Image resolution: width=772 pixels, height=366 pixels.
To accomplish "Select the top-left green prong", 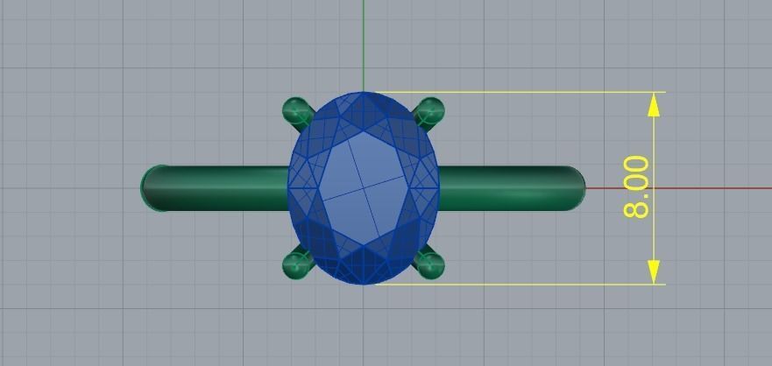I will point(297,113).
